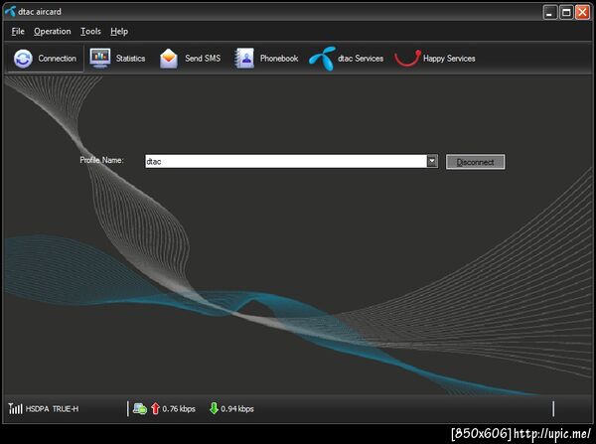Open the Operation menu
This screenshot has width=596, height=444.
click(53, 31)
